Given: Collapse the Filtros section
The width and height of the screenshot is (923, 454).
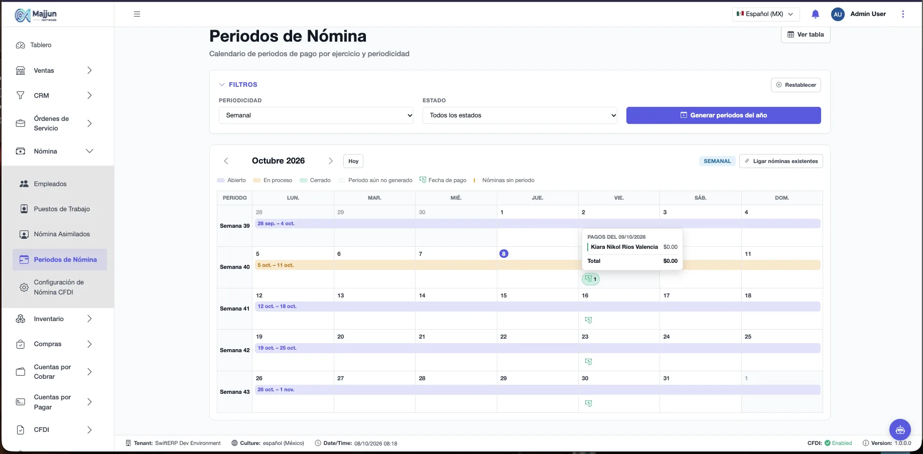Looking at the screenshot, I should pos(238,85).
